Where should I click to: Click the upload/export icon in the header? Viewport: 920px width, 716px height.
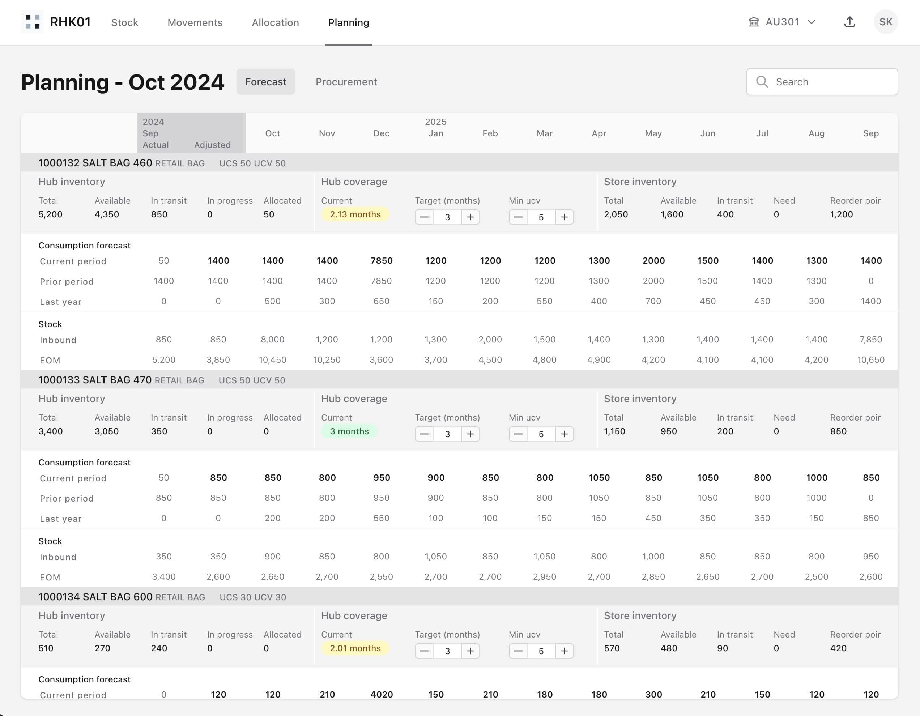click(x=849, y=22)
